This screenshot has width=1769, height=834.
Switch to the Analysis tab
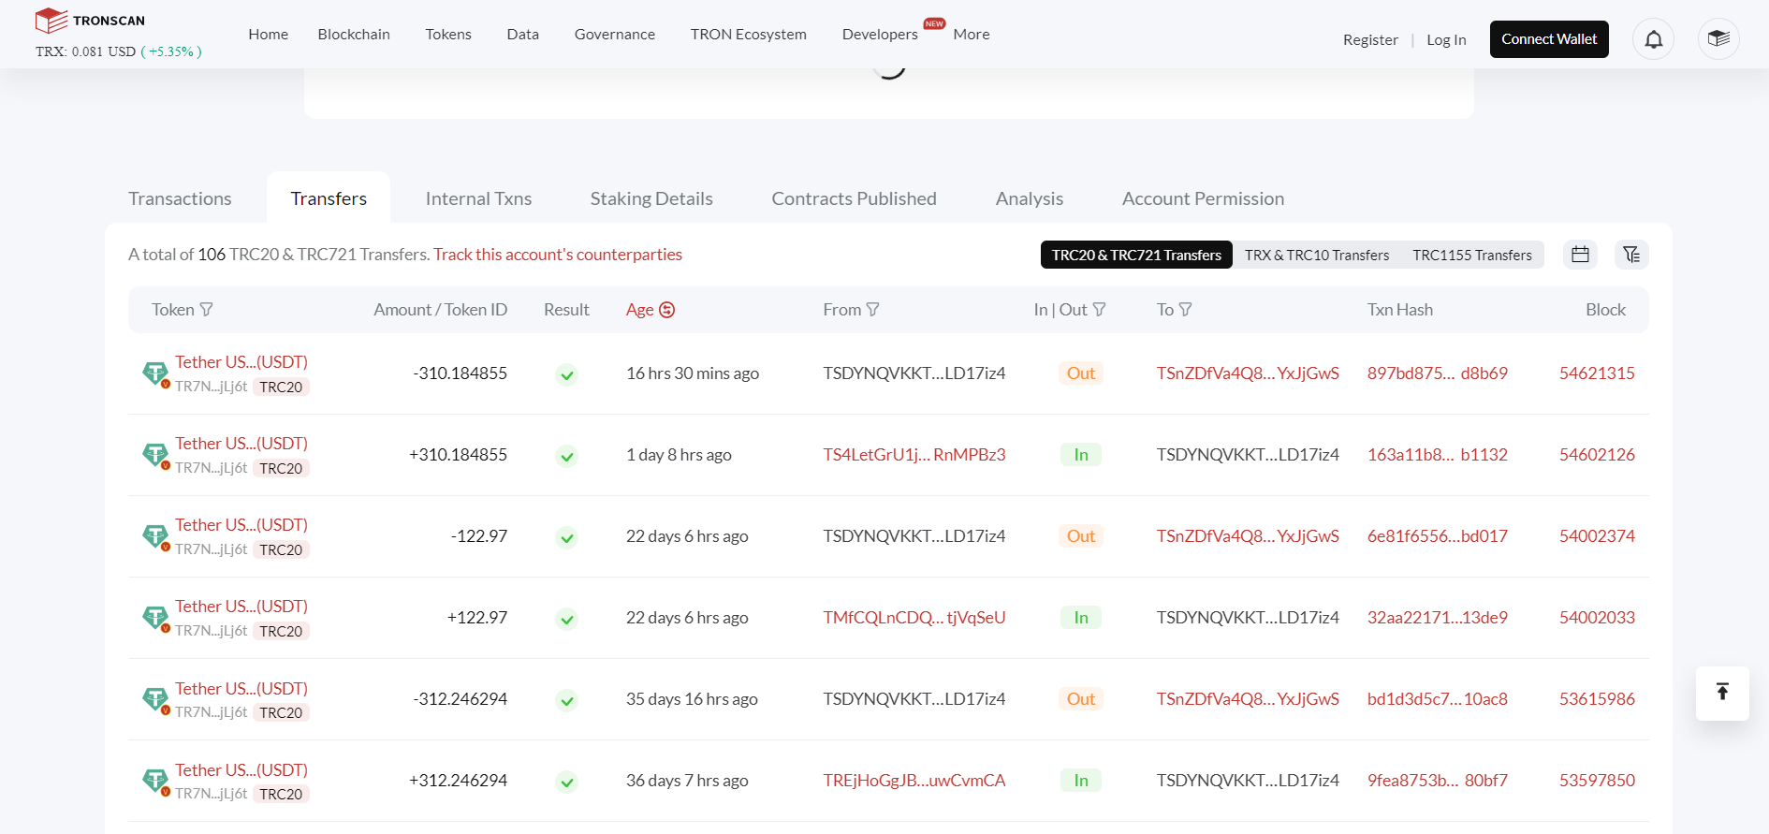pyautogui.click(x=1030, y=198)
